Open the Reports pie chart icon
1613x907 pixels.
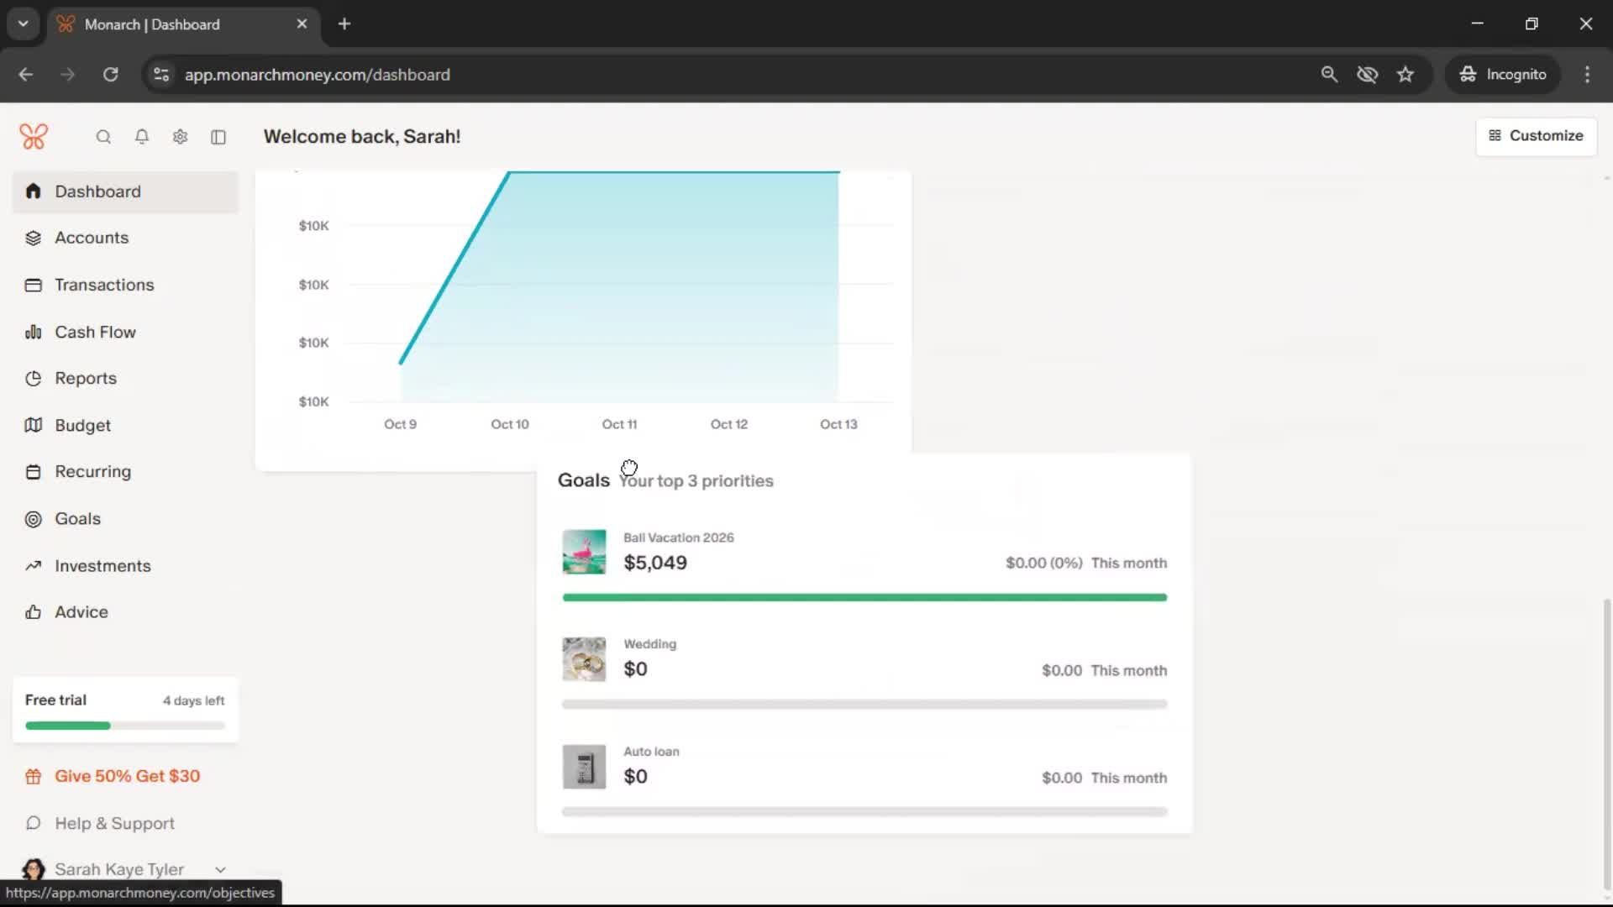tap(34, 379)
